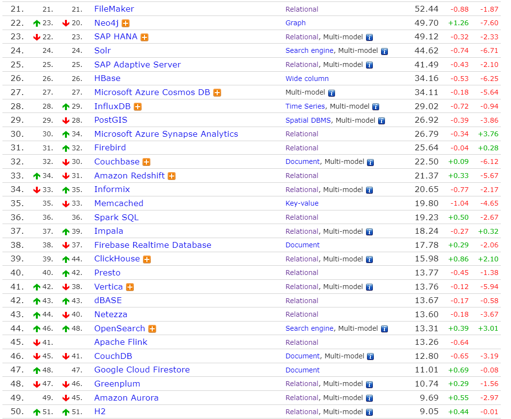
Task: Open the HBase link
Action: tap(108, 78)
